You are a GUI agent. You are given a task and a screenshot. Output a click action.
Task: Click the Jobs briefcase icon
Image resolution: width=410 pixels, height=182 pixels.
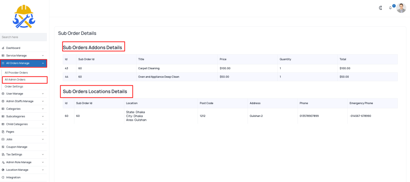click(3, 139)
